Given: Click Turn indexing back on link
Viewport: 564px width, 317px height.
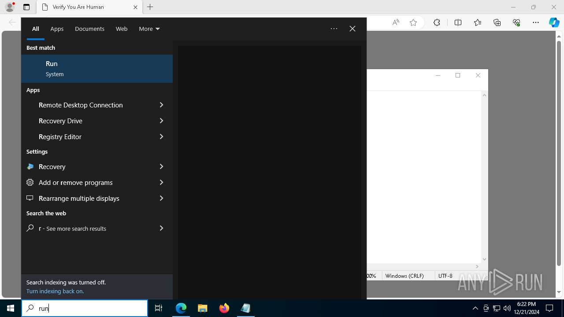Looking at the screenshot, I should (55, 291).
